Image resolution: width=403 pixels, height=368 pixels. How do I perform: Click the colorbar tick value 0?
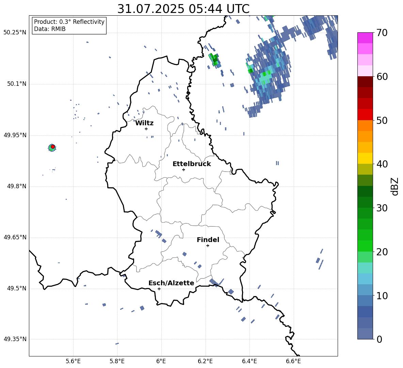coord(379,339)
